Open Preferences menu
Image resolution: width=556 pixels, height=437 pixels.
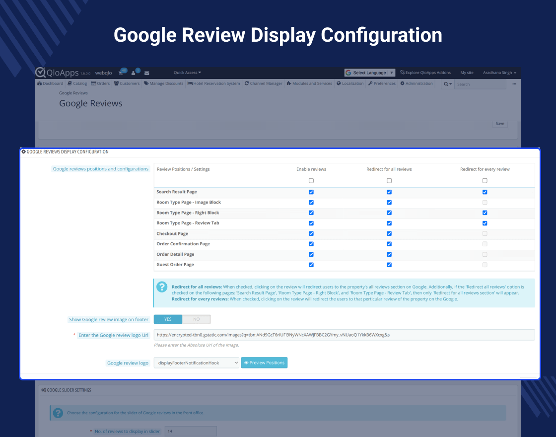click(x=382, y=83)
